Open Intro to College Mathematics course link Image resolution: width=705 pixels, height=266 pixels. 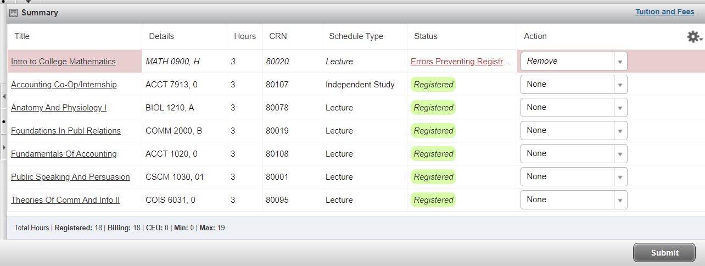pyautogui.click(x=63, y=62)
